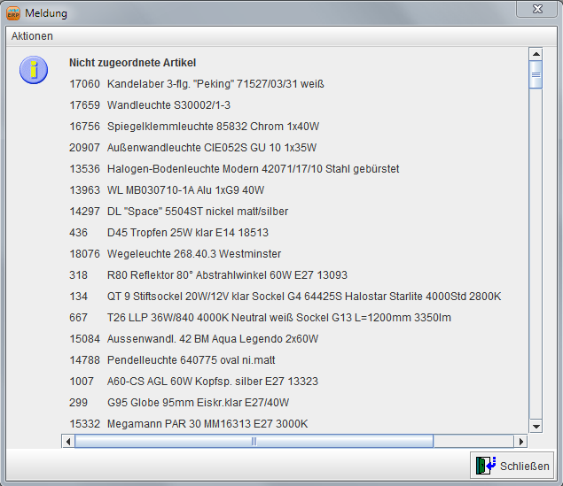The width and height of the screenshot is (563, 486).
Task: Click the vertical scrollbar thumb
Action: 536,75
